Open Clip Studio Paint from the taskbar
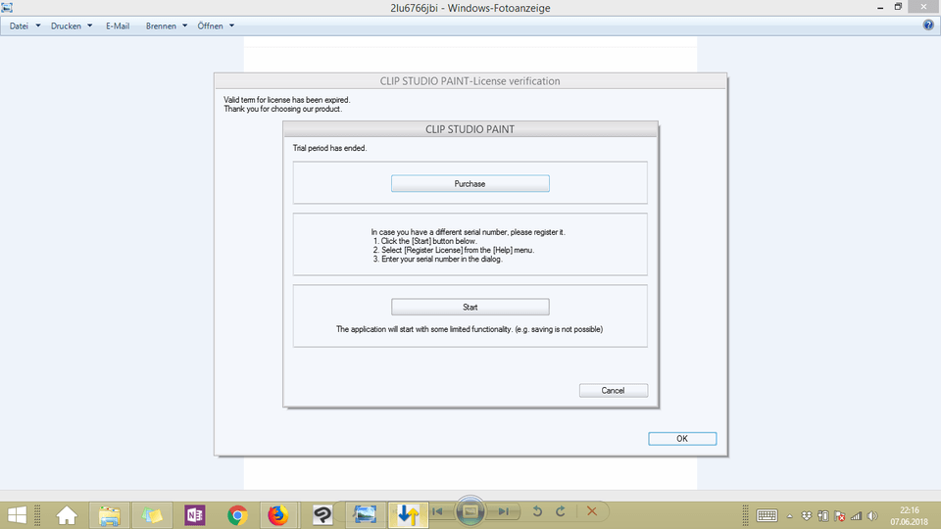The width and height of the screenshot is (941, 529). [x=322, y=514]
